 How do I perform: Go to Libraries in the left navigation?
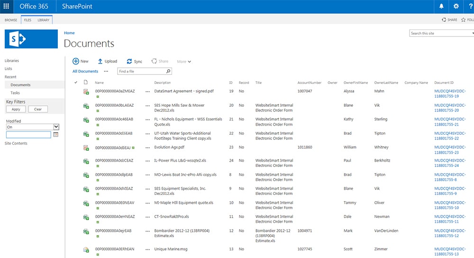pos(12,61)
